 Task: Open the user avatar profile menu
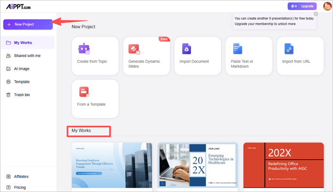tap(327, 6)
